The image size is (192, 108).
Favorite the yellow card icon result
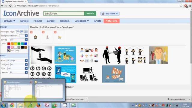[x=55, y=32]
